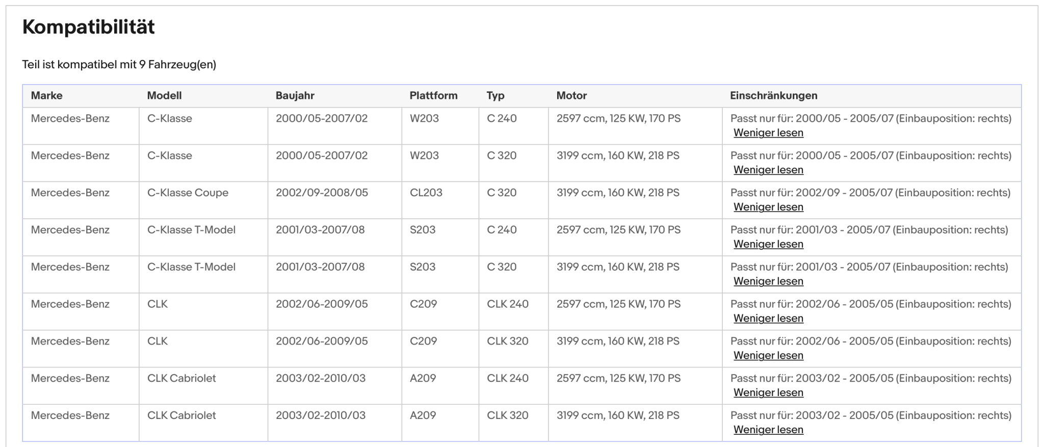Screen dimensions: 1044x447
Task: Click the 'Einschränkungen' column header
Action: 773,95
